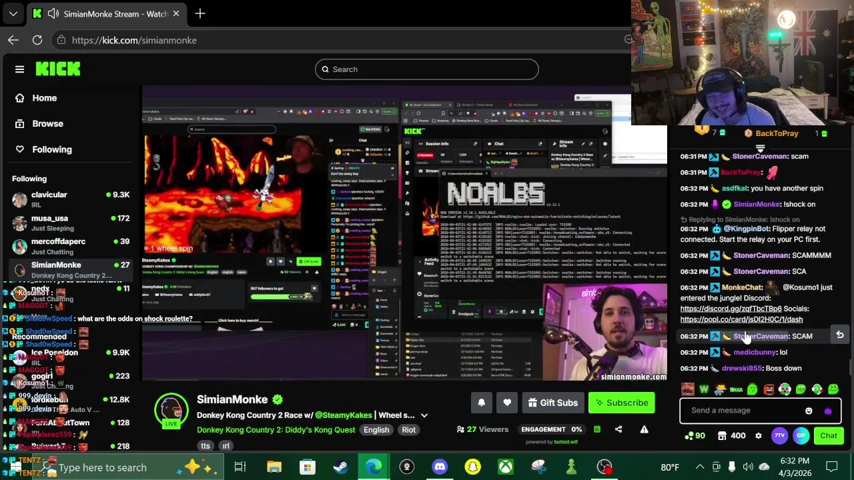Screen dimensions: 854x480
Task: Report stream with warning triangle icon
Action: (644, 429)
